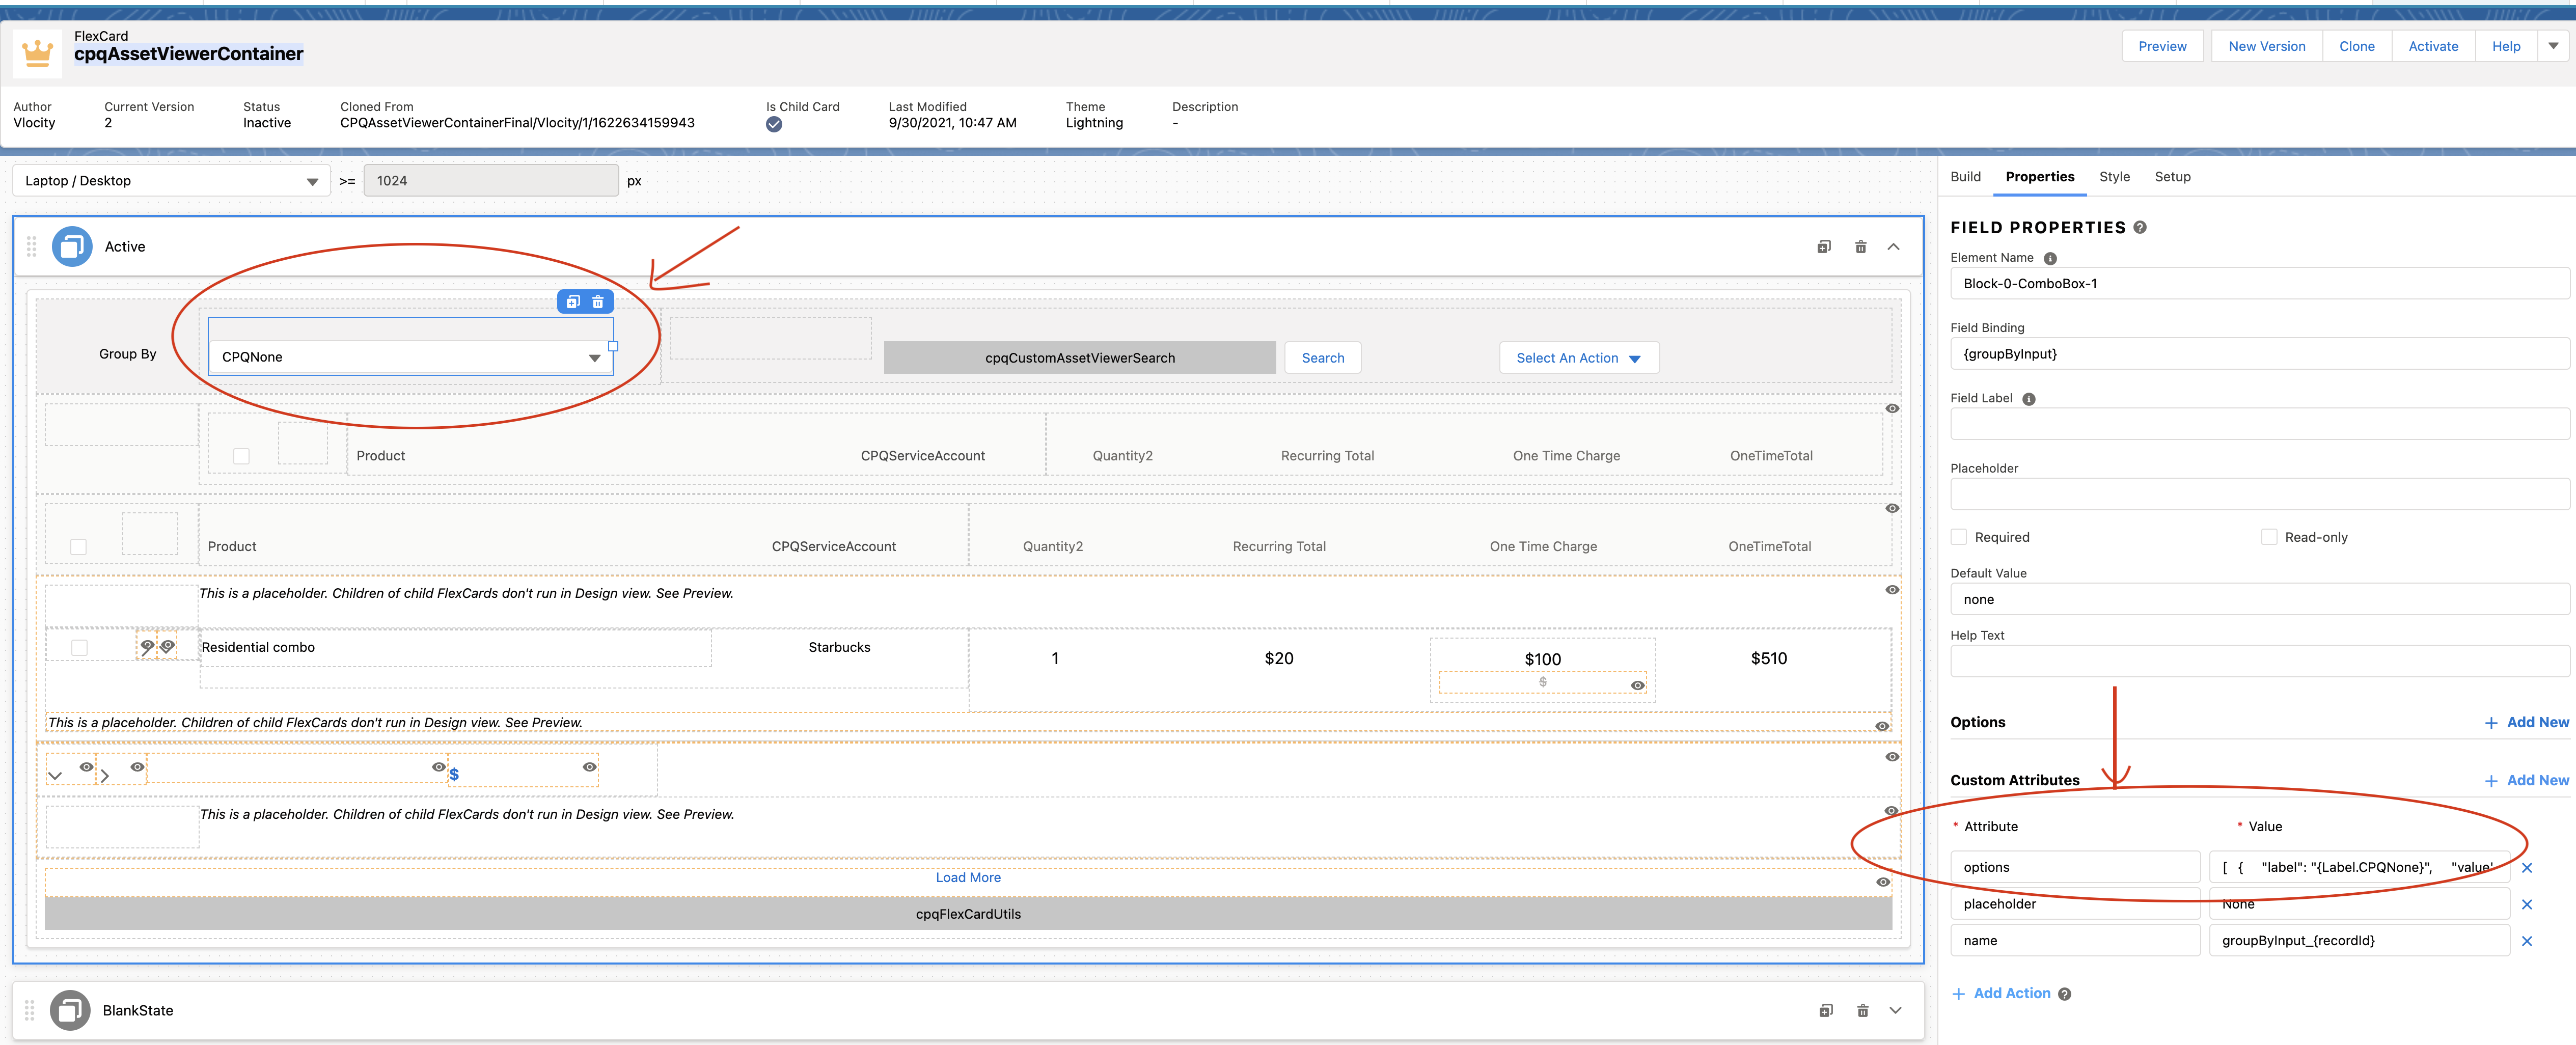Click the Element Name info icon
The image size is (2576, 1045).
coord(2050,258)
